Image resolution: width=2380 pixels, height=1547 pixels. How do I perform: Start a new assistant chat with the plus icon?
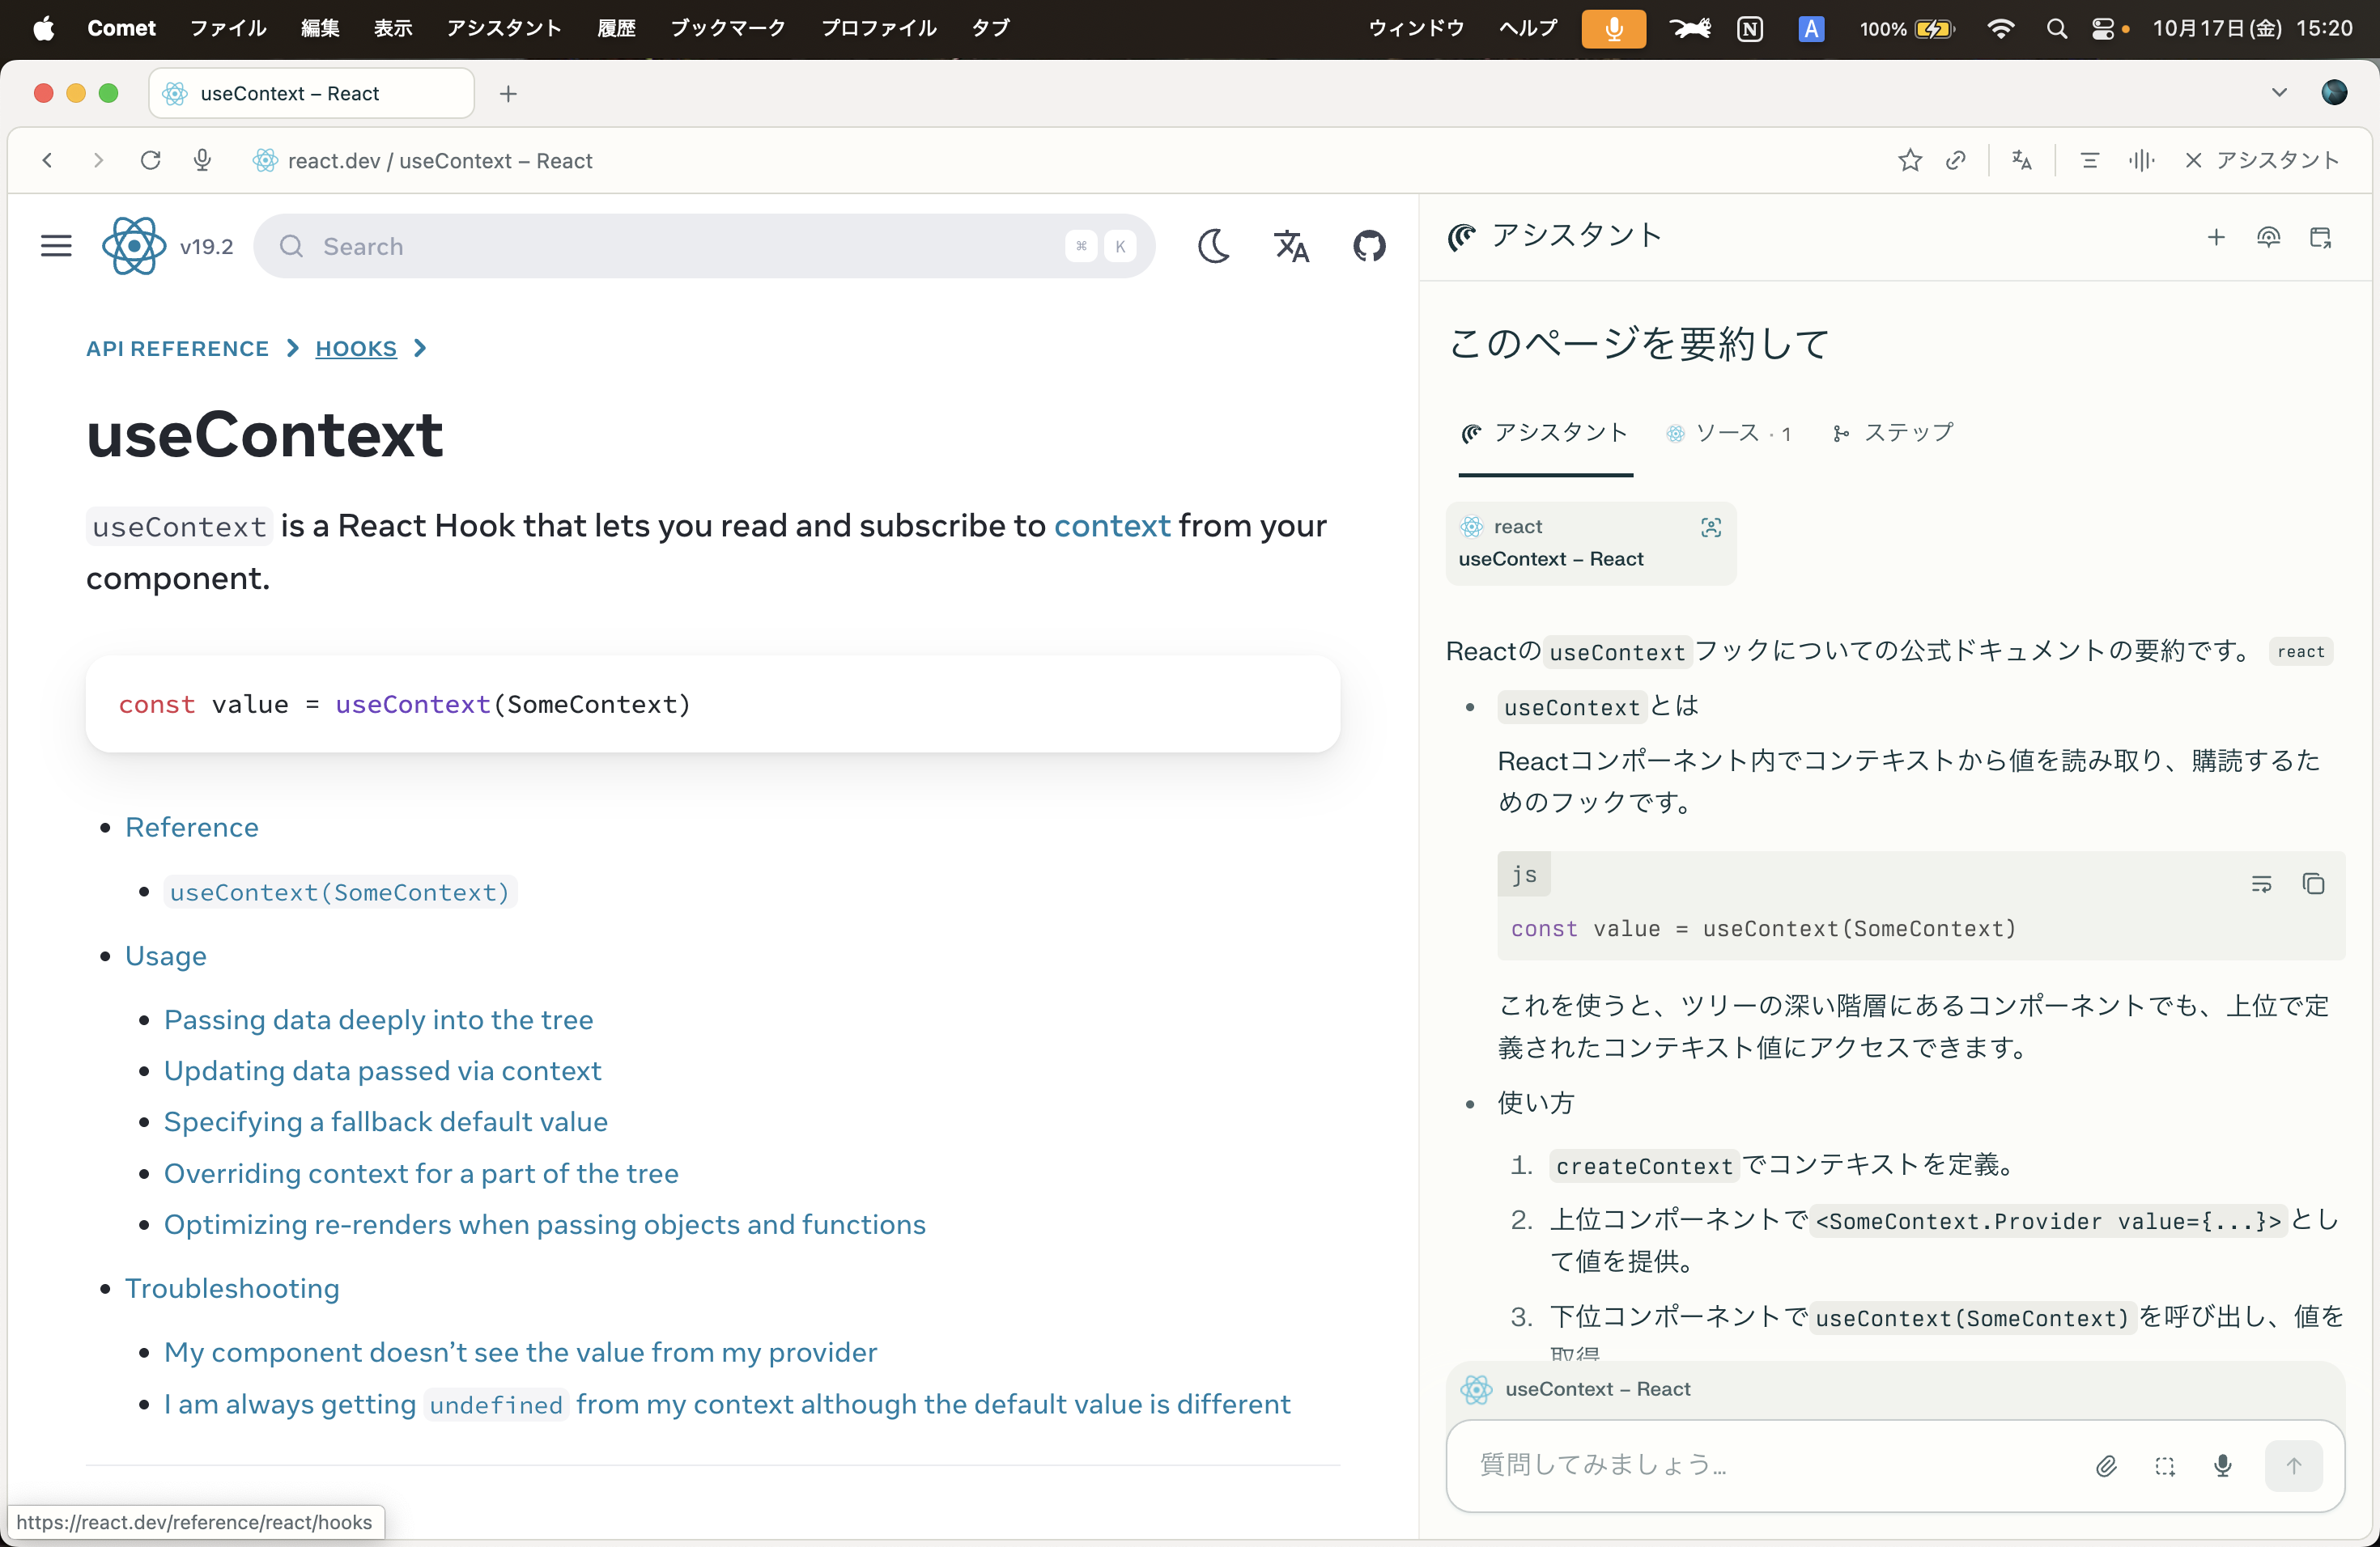[2216, 238]
